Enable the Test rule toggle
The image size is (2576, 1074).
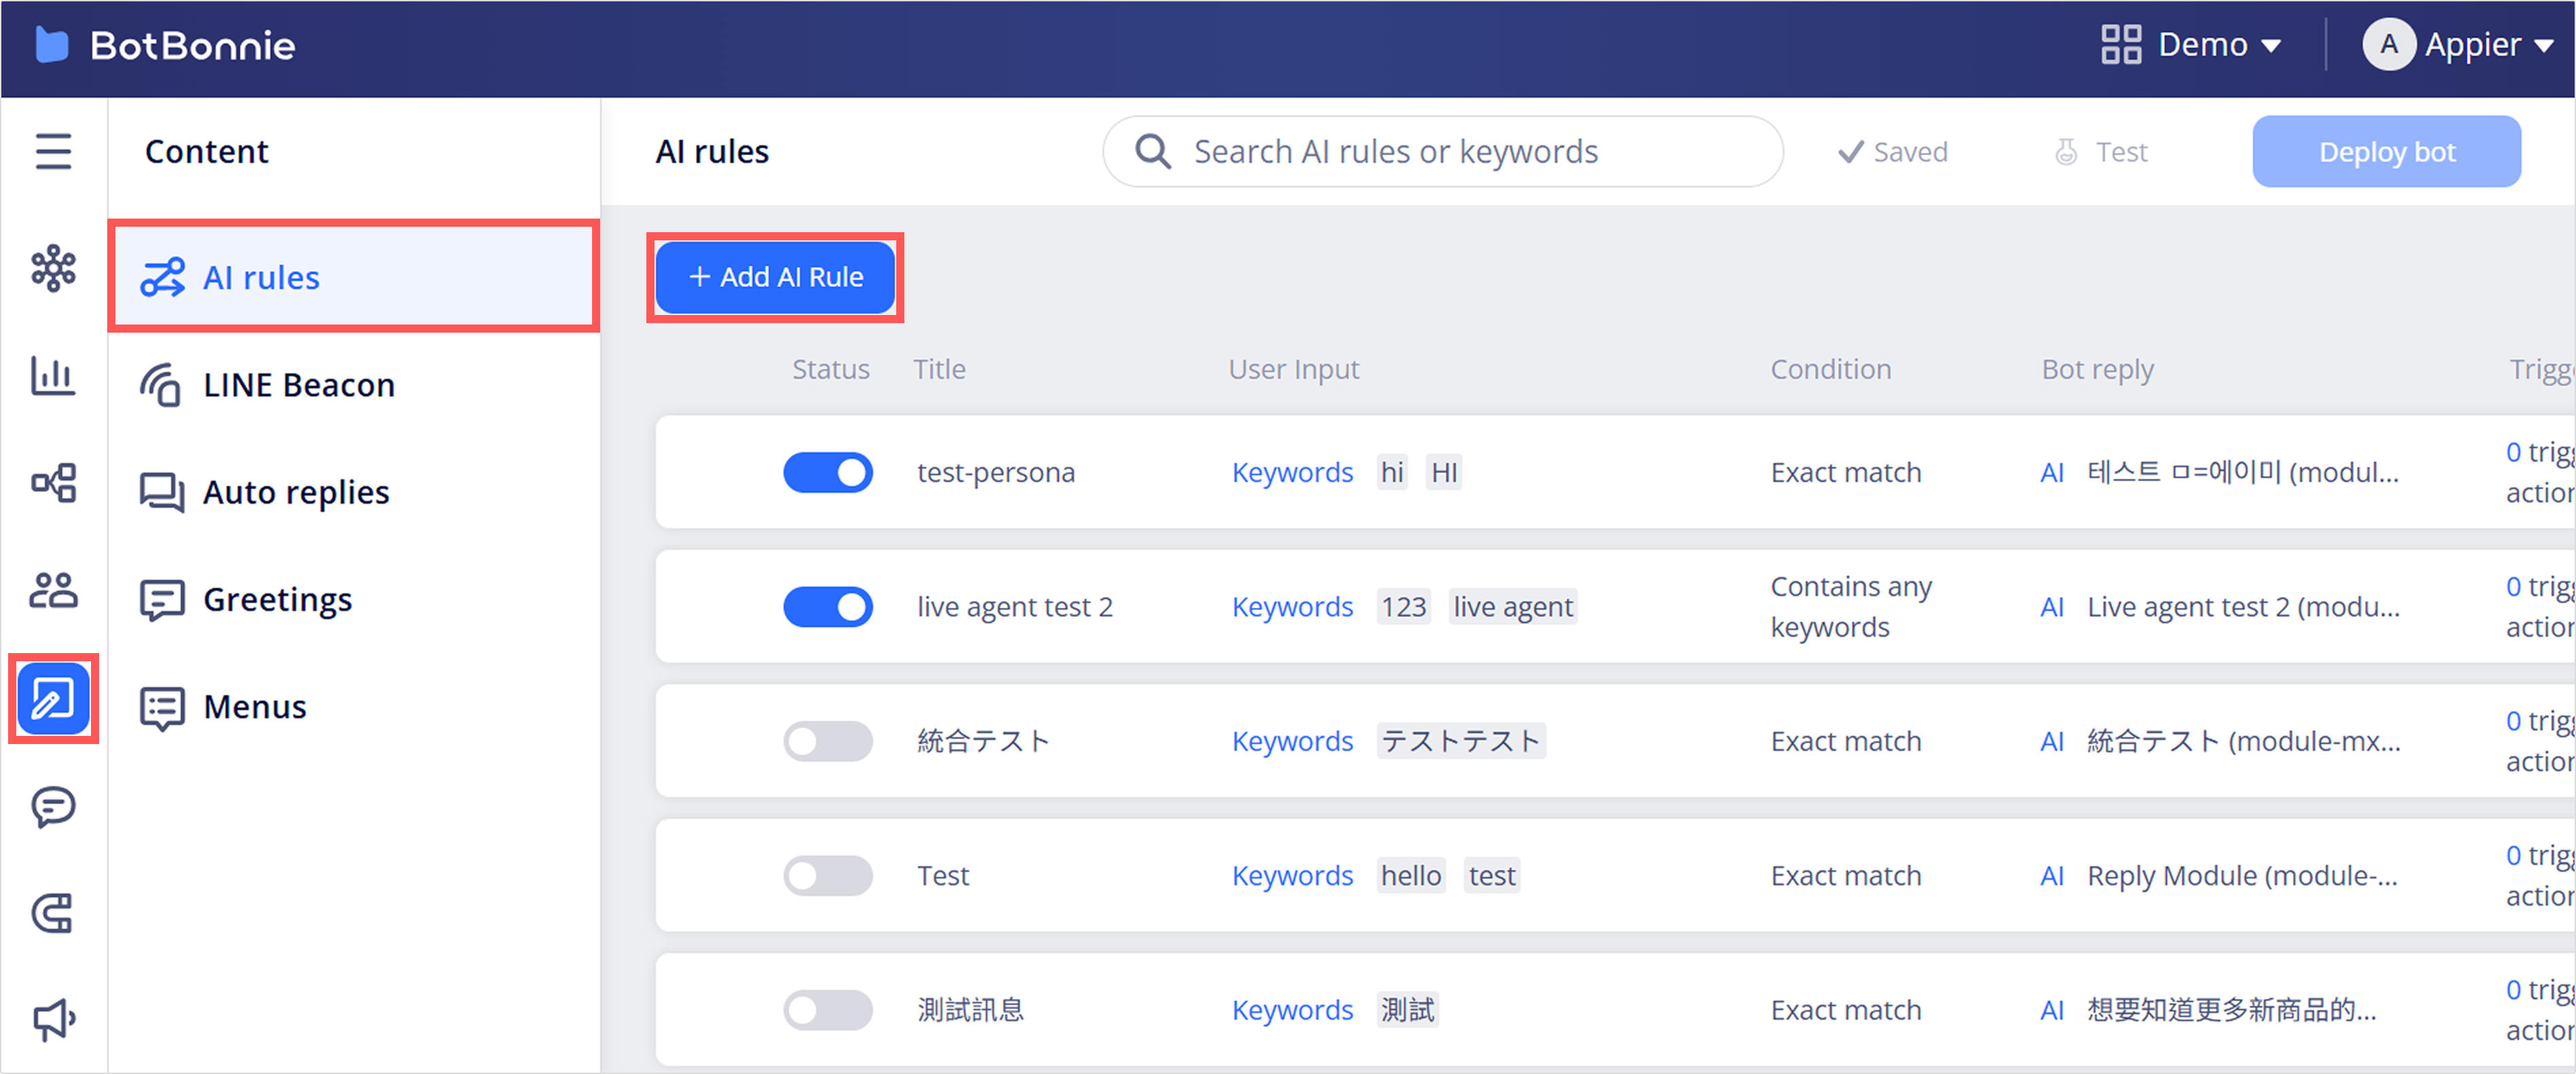pos(827,875)
